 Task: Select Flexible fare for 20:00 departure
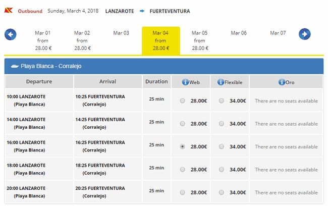222,192
